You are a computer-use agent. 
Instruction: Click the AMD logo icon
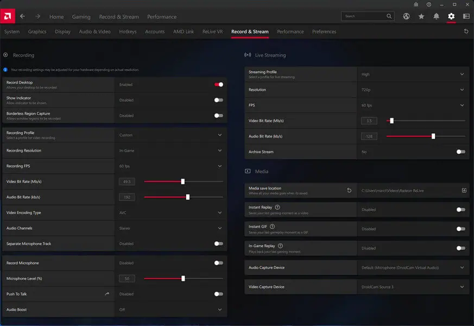click(8, 16)
